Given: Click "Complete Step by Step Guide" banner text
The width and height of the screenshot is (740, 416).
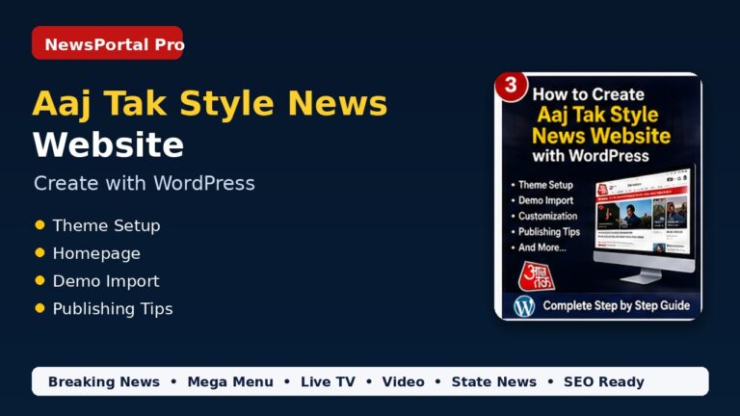Looking at the screenshot, I should (x=616, y=305).
